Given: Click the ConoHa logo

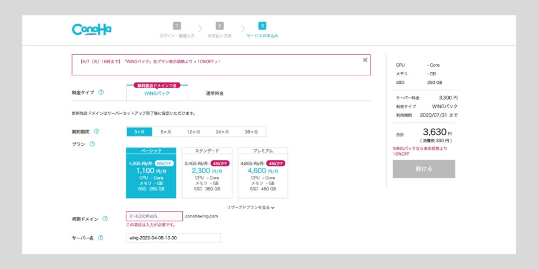Looking at the screenshot, I should tap(91, 30).
